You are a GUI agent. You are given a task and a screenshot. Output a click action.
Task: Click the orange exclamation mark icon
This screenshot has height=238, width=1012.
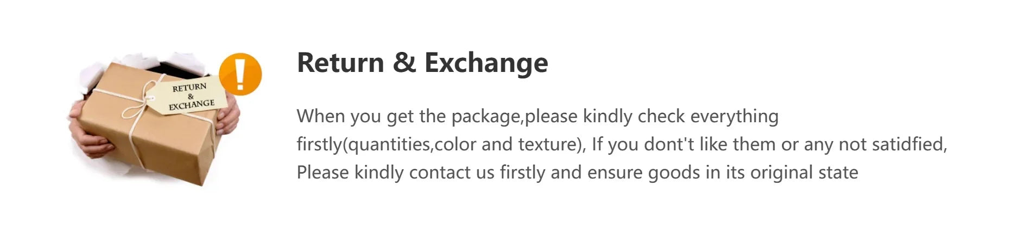click(241, 74)
